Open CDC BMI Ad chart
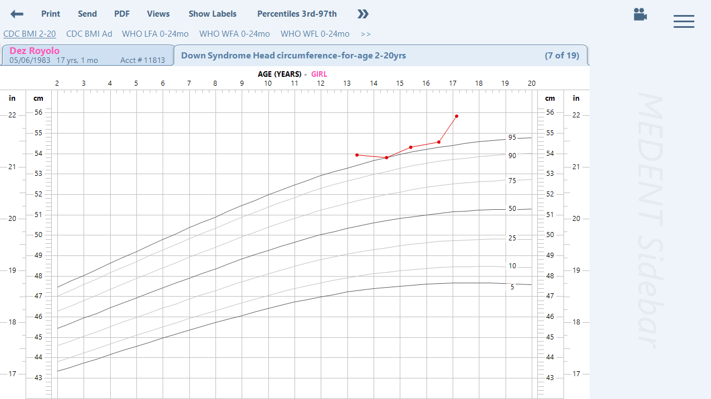Screen dimensions: 711x399 coord(89,34)
